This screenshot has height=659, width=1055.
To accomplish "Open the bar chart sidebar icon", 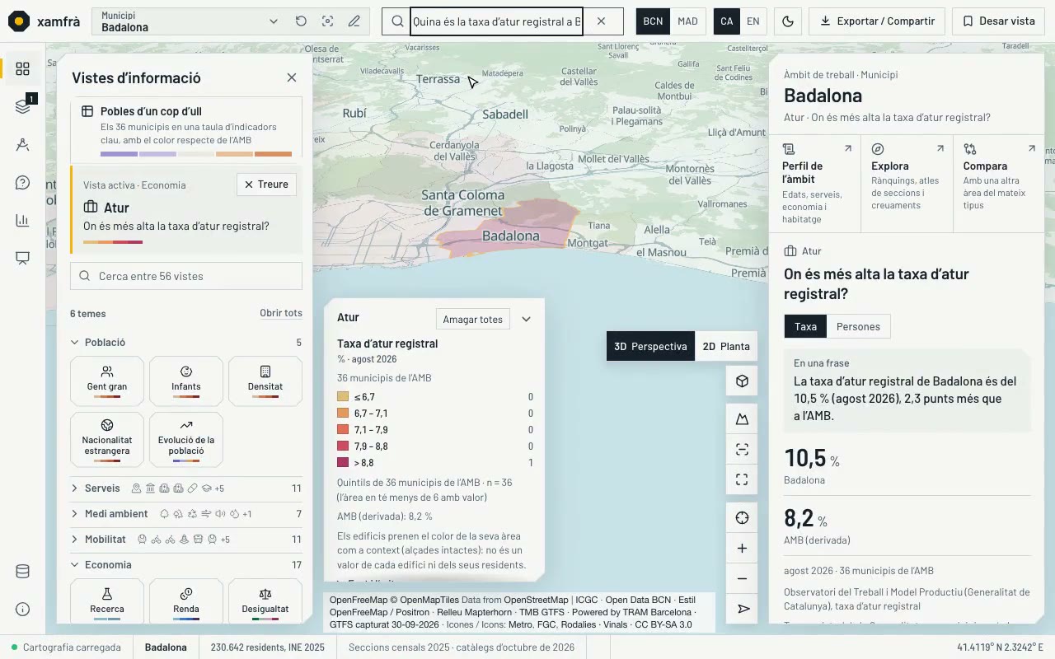I will (22, 221).
